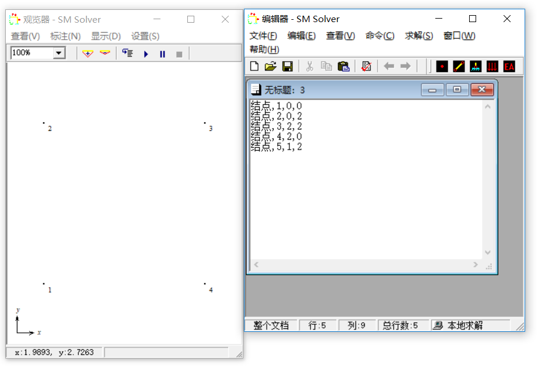Image resolution: width=538 pixels, height=369 pixels.
Task: Open the 文件(F) menu in editor
Action: pyautogui.click(x=263, y=36)
